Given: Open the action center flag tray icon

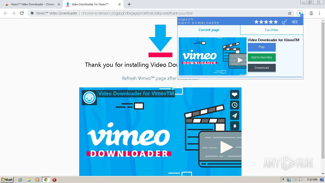Looking at the screenshot, I should point(301,180).
